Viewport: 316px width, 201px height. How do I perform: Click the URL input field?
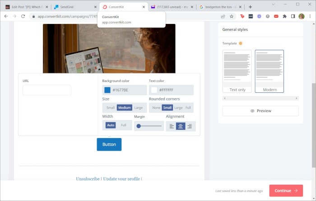(x=47, y=90)
